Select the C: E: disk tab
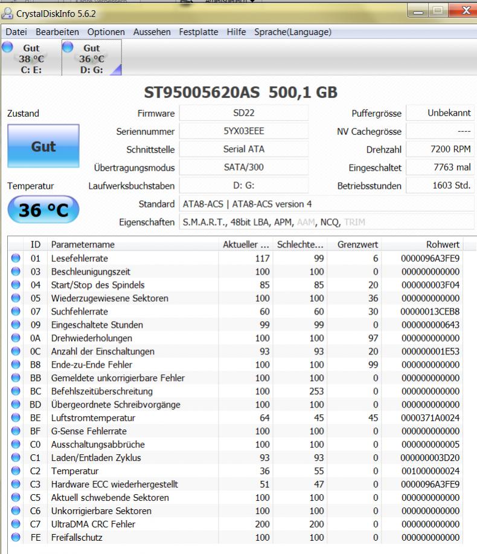 click(x=31, y=58)
